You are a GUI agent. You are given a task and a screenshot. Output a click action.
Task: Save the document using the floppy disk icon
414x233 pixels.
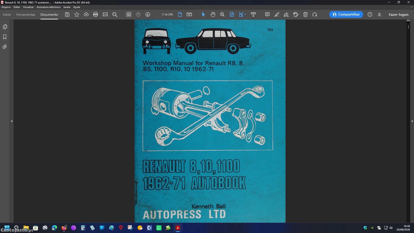point(67,14)
